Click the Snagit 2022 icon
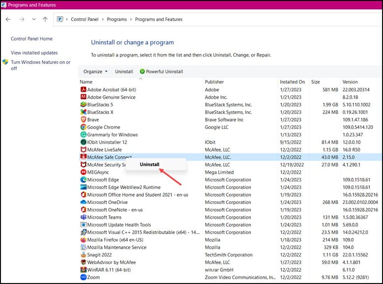This screenshot has height=284, width=383. click(83, 255)
